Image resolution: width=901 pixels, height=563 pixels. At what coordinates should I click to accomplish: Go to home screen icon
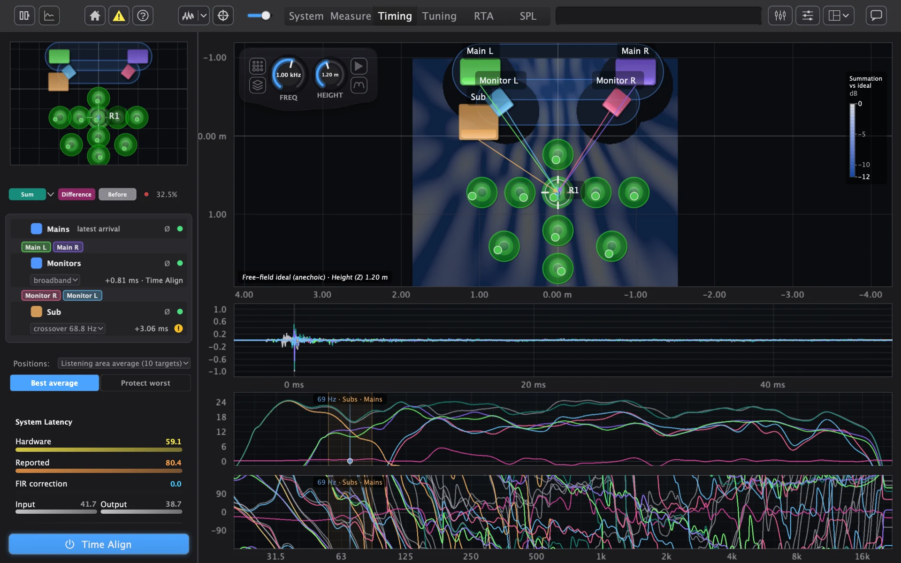coord(95,16)
